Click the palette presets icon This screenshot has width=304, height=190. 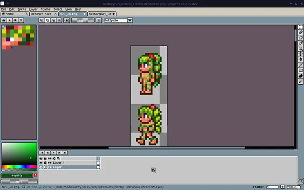pyautogui.click(x=15, y=20)
